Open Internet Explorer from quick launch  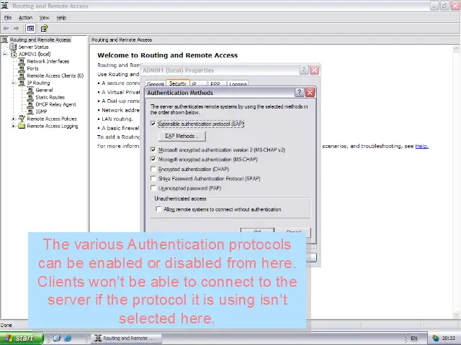click(x=67, y=339)
